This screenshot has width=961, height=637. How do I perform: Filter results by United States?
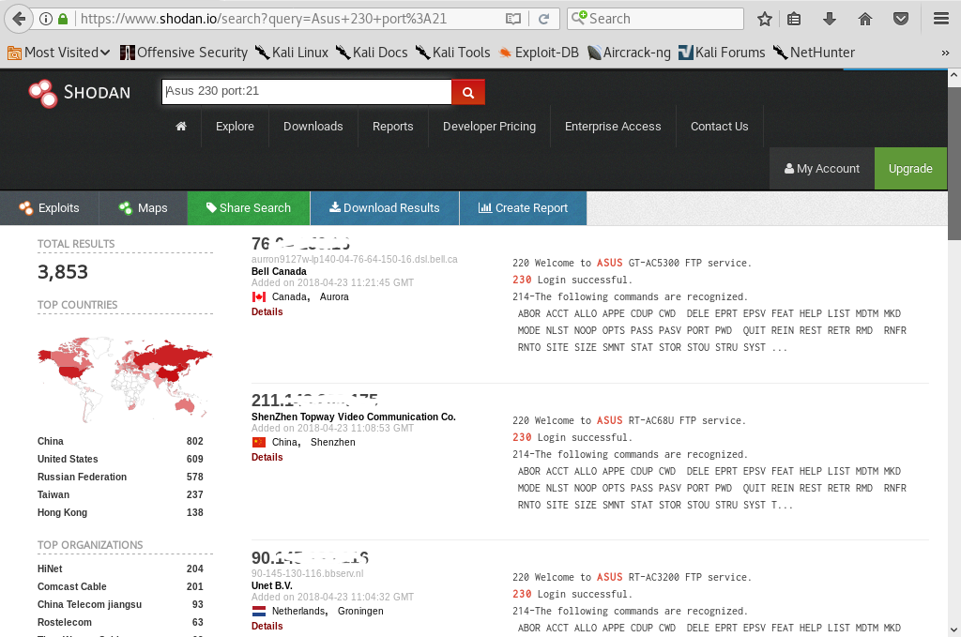68,459
